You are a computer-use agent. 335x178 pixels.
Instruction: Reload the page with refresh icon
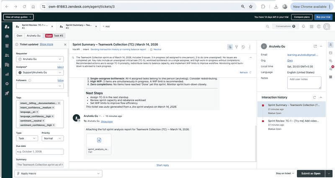point(24,7)
